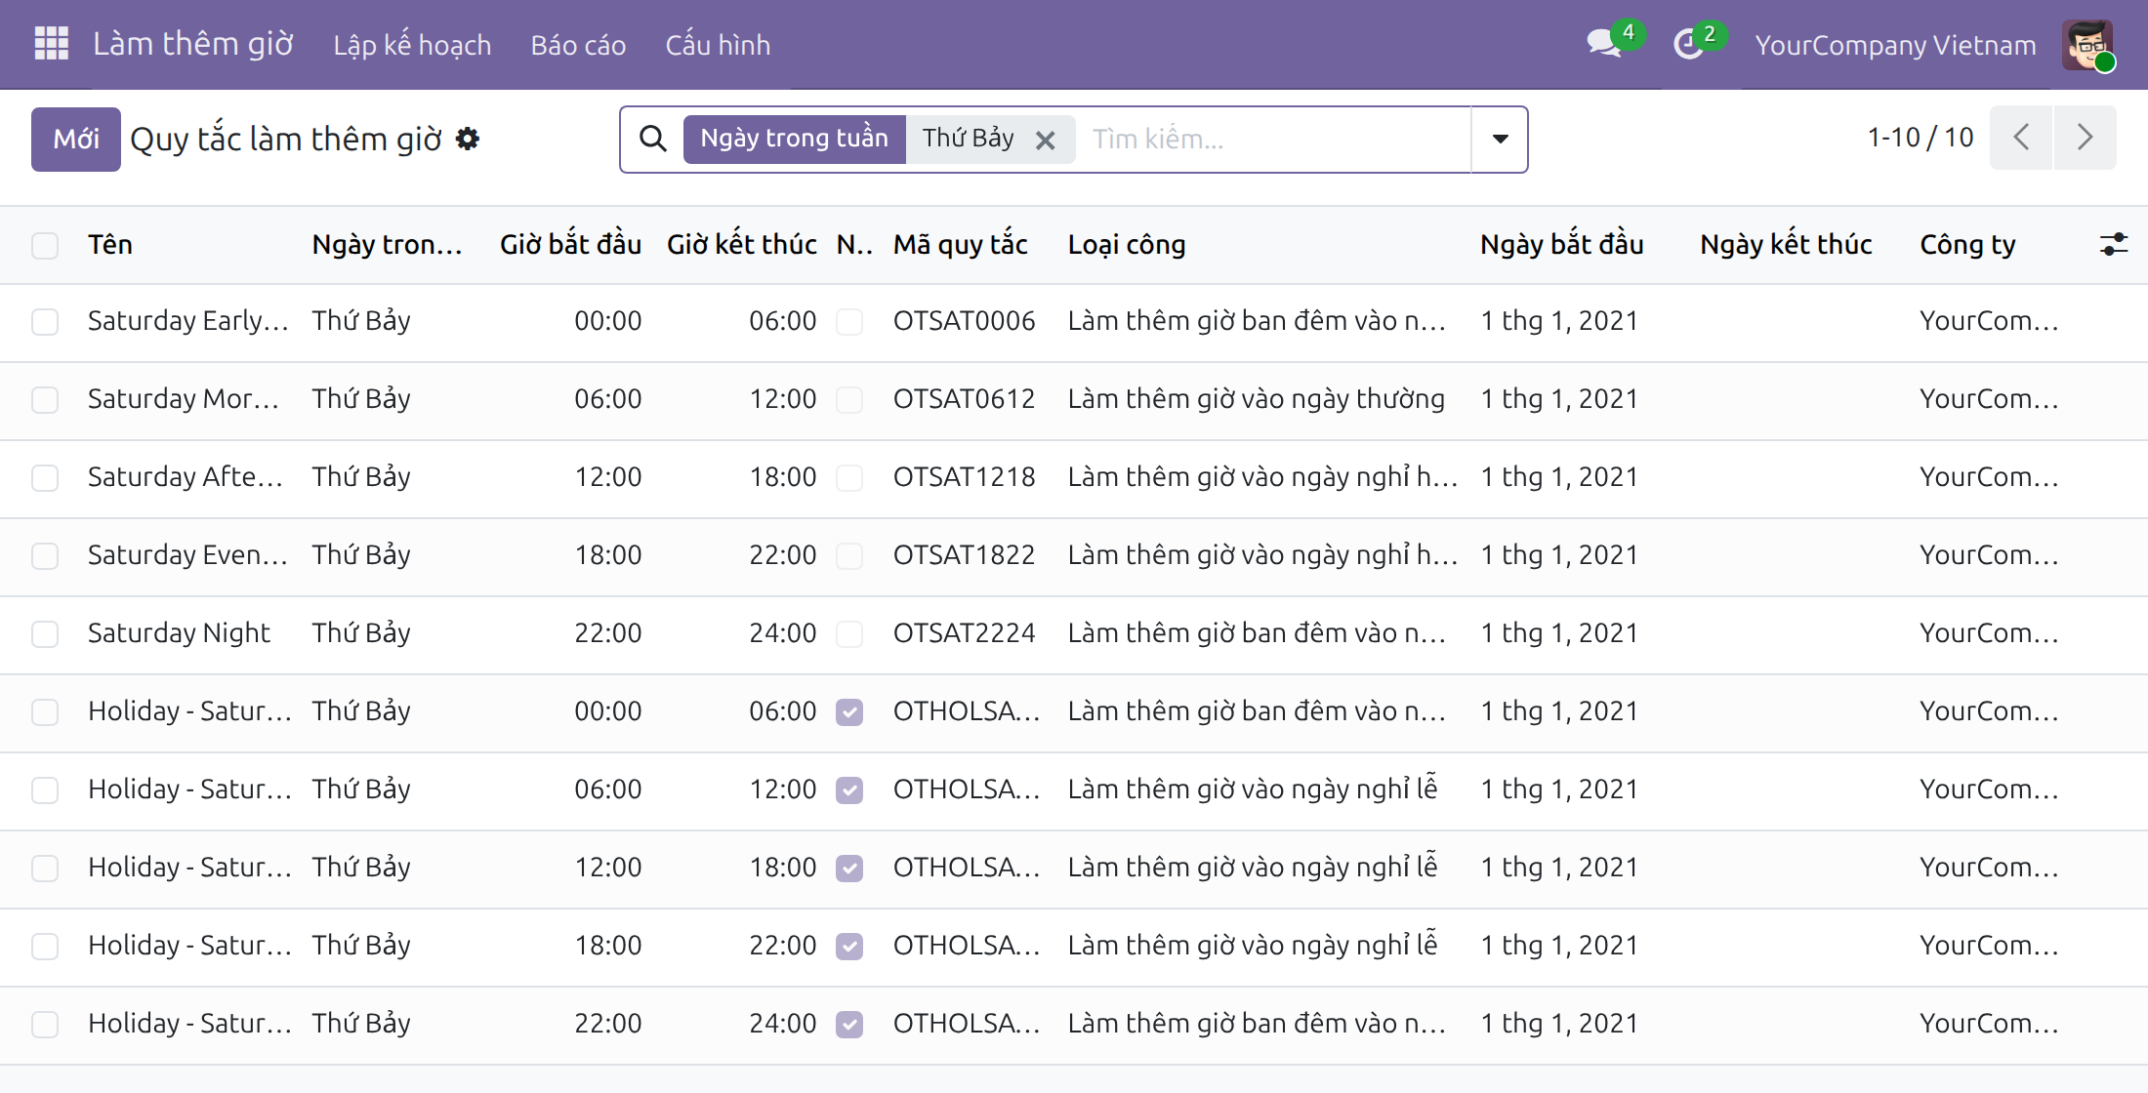Open the apps grid menu icon
2148x1093 pixels.
(51, 44)
